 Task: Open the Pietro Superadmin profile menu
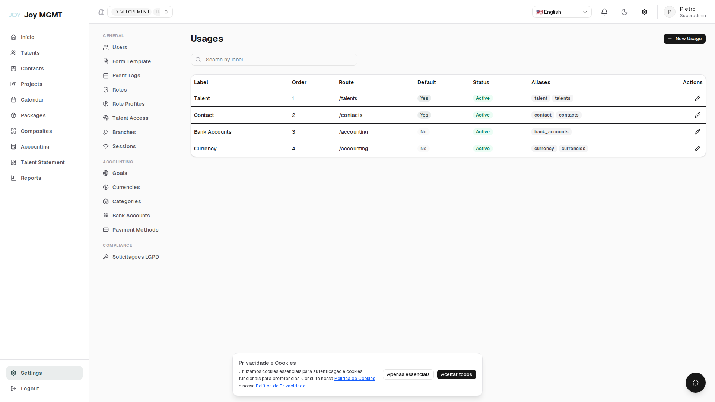point(685,12)
